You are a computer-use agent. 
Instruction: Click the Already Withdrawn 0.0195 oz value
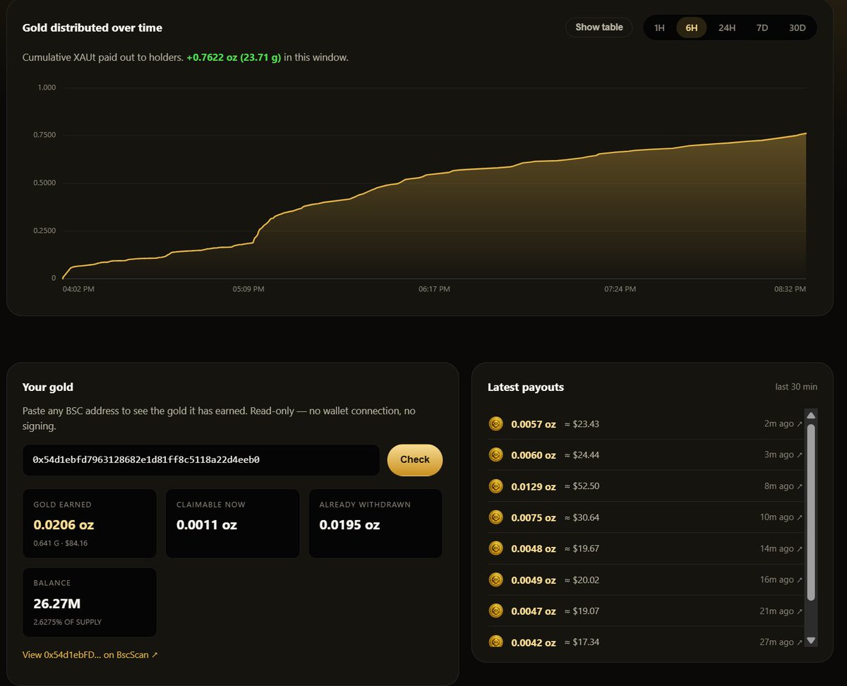point(349,525)
